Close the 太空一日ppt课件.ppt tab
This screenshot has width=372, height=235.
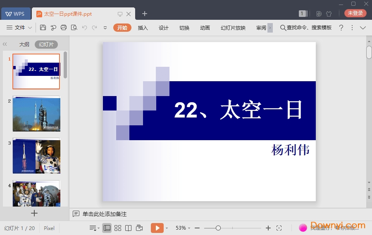(x=129, y=14)
